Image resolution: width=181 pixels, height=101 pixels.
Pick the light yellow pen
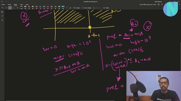point(59,8)
